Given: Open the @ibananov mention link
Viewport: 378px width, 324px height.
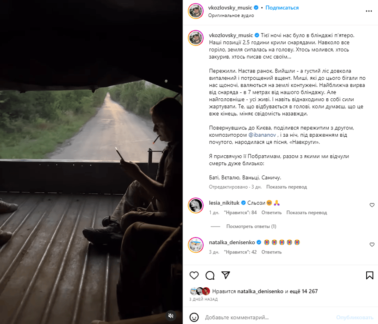Looking at the screenshot, I should [x=262, y=135].
